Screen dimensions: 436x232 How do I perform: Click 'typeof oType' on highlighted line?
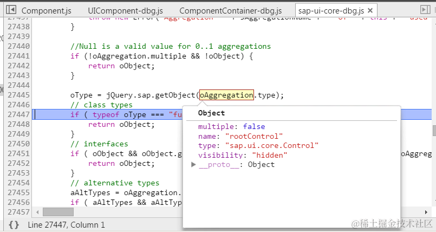[x=119, y=114]
